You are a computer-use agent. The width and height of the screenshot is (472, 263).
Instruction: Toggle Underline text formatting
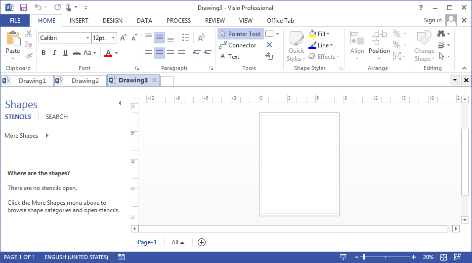pyautogui.click(x=65, y=53)
